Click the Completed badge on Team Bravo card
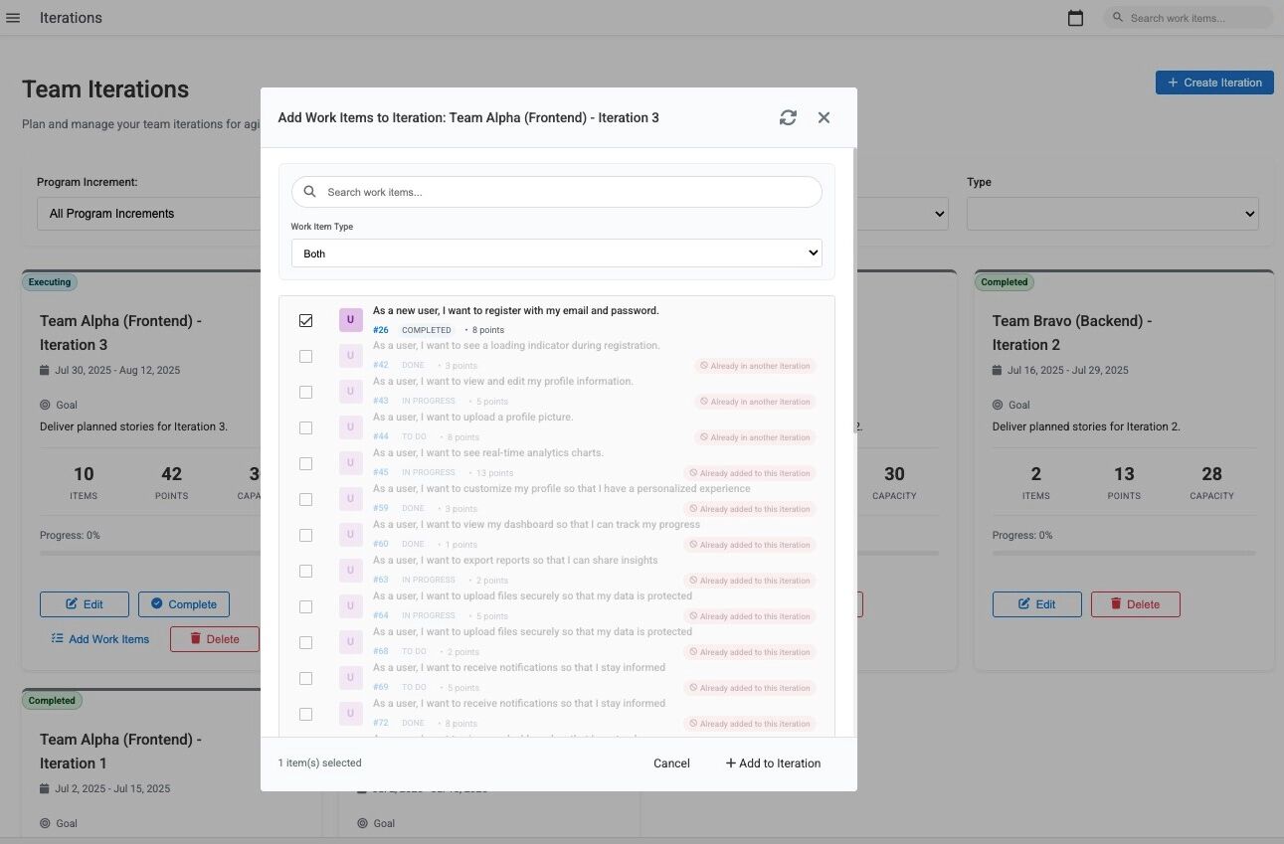The image size is (1284, 844). tap(1005, 282)
